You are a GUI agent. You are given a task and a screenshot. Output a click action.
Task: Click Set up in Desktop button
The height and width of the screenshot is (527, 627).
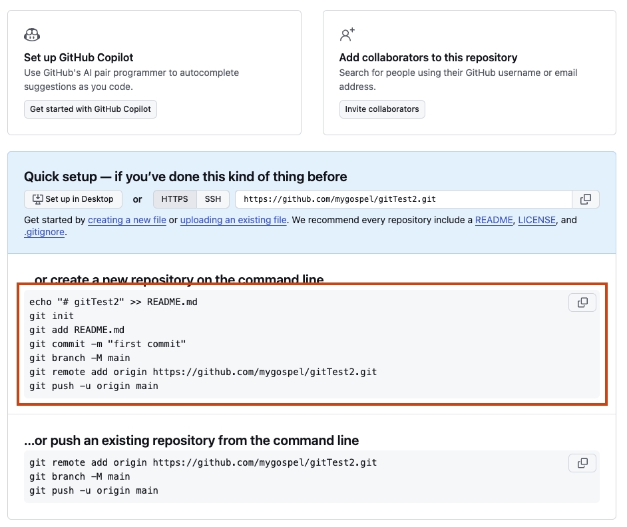[73, 199]
